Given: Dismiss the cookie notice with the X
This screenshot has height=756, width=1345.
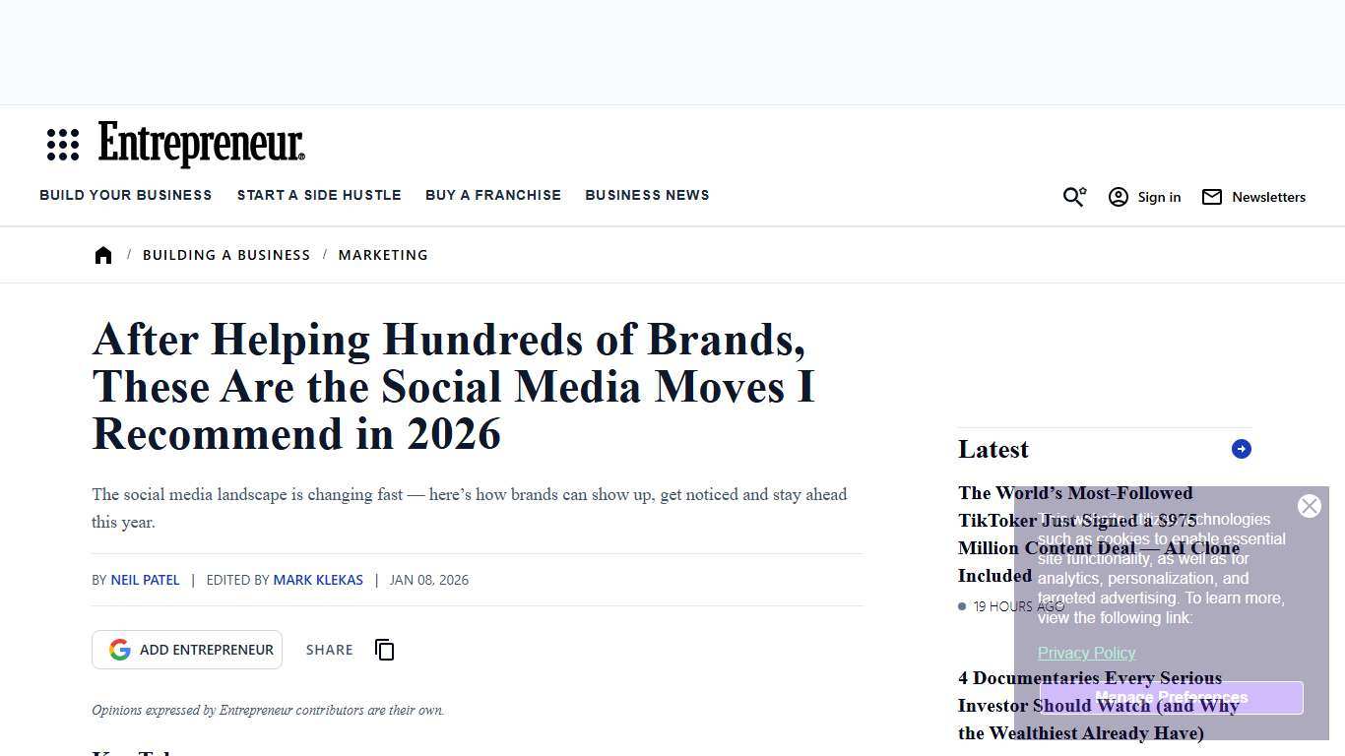Looking at the screenshot, I should 1310,506.
